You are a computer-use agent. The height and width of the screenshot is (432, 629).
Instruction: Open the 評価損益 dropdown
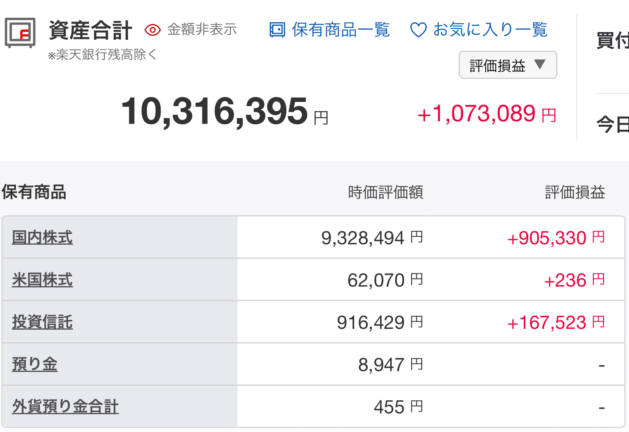tap(508, 65)
